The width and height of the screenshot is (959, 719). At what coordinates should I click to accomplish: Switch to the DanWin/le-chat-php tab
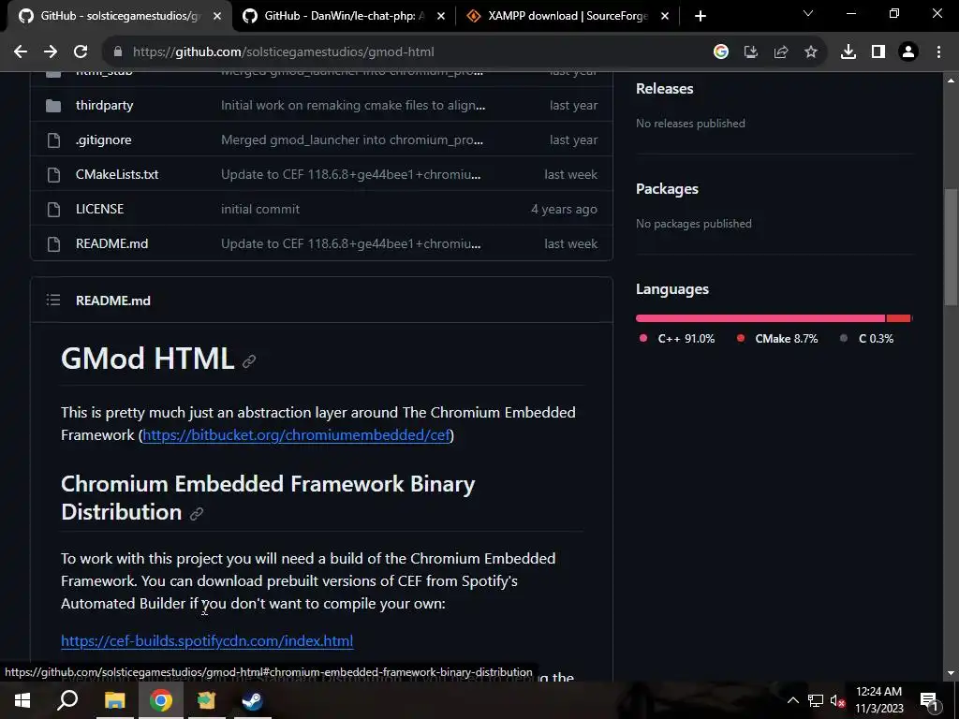tap(344, 16)
